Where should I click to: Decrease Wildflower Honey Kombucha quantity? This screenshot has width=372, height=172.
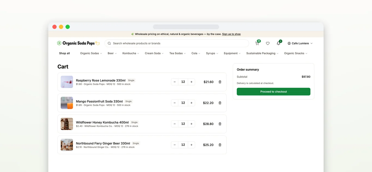[175, 124]
